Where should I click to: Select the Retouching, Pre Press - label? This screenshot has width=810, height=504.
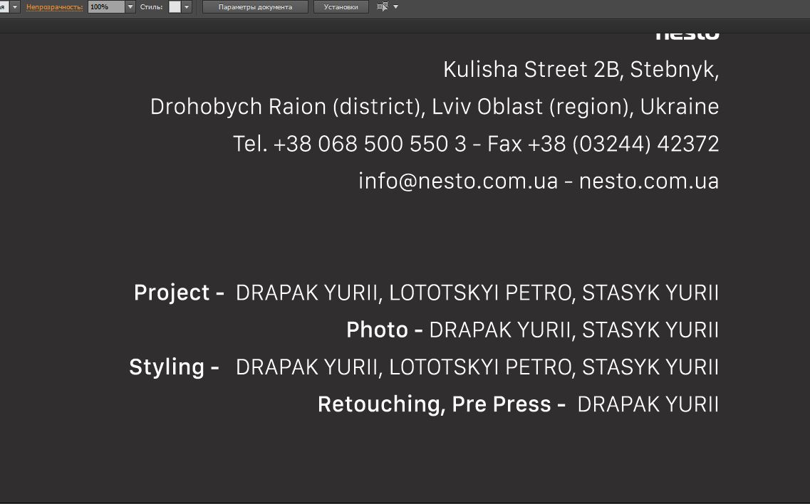click(441, 404)
